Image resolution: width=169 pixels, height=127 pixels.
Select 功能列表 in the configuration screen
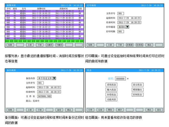tap(111, 99)
